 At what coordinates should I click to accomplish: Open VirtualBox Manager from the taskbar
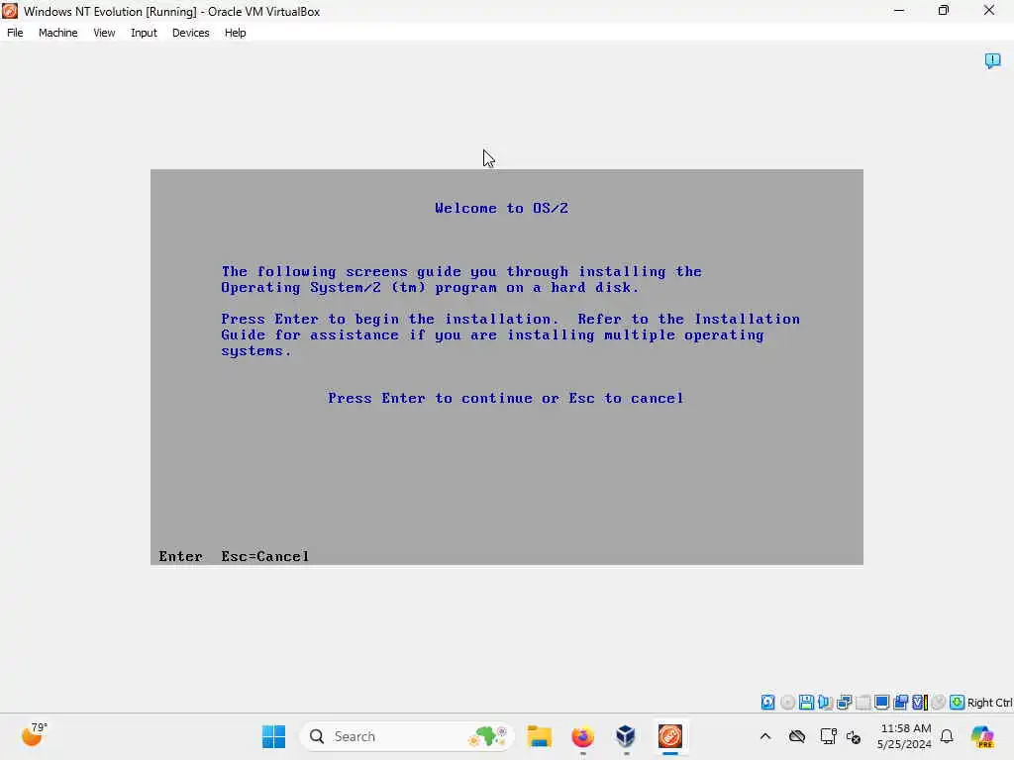click(x=626, y=736)
